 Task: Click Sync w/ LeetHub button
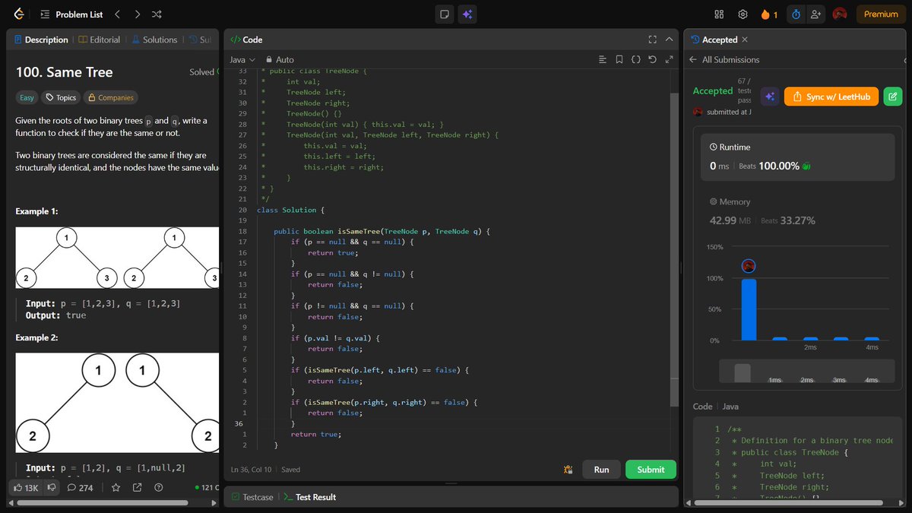pos(831,97)
